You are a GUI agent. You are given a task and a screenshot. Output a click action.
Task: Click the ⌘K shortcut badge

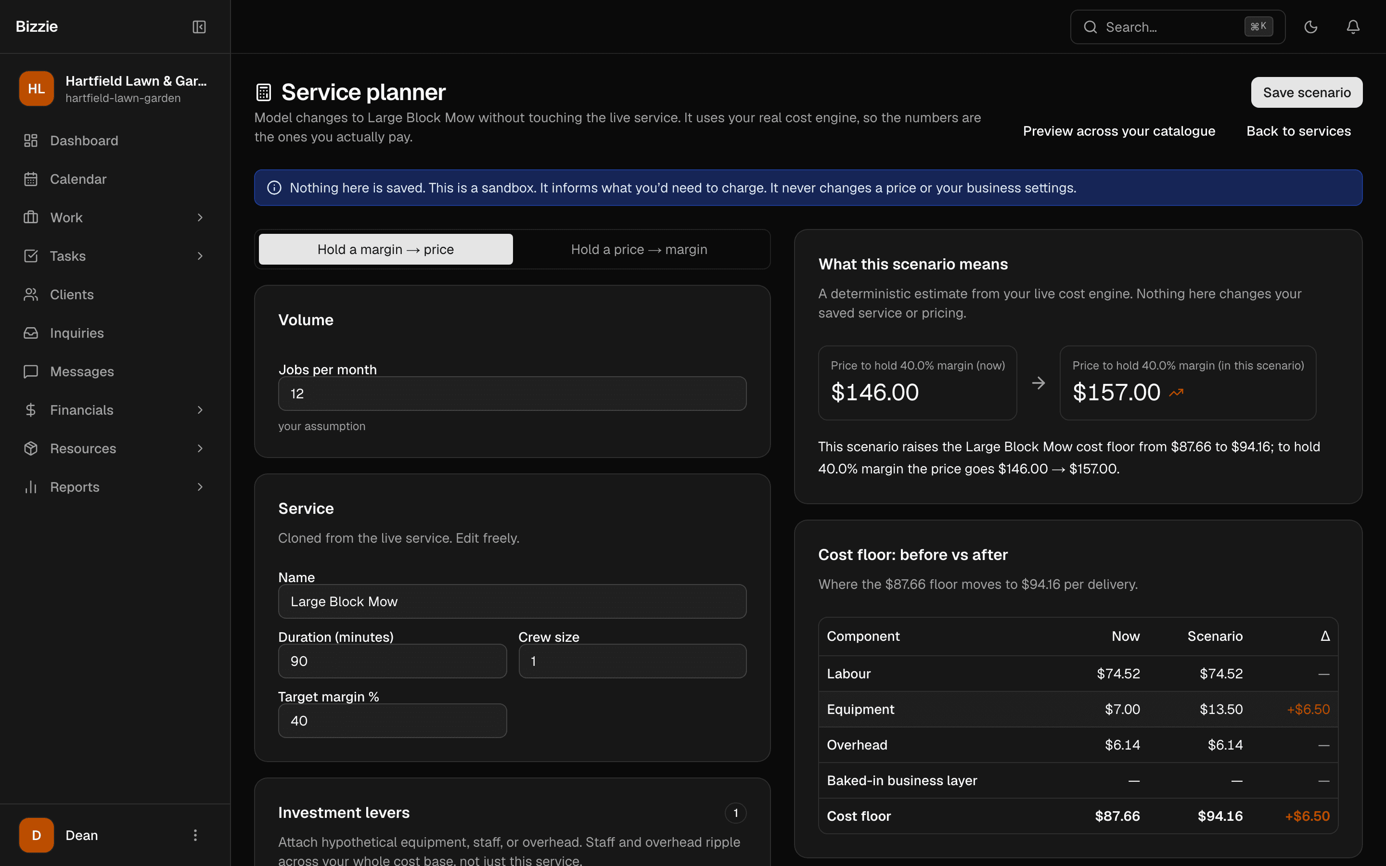tap(1258, 26)
